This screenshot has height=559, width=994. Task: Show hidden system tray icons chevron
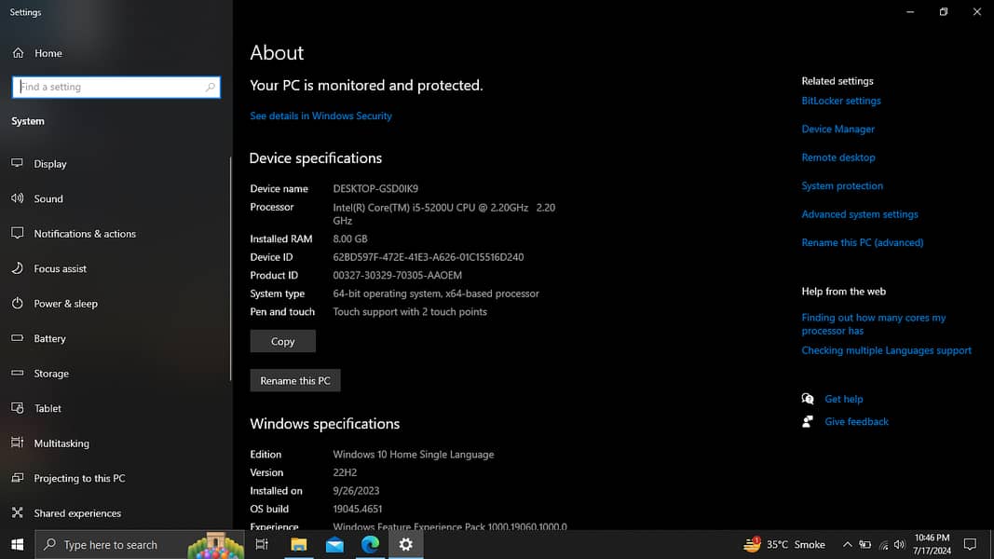[x=847, y=545]
